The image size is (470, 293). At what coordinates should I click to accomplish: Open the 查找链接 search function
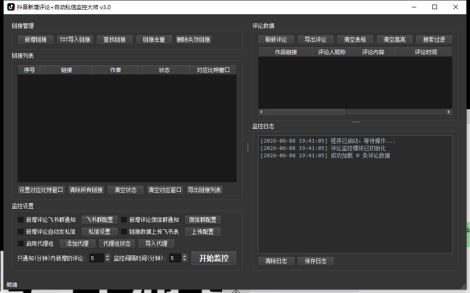coord(114,39)
